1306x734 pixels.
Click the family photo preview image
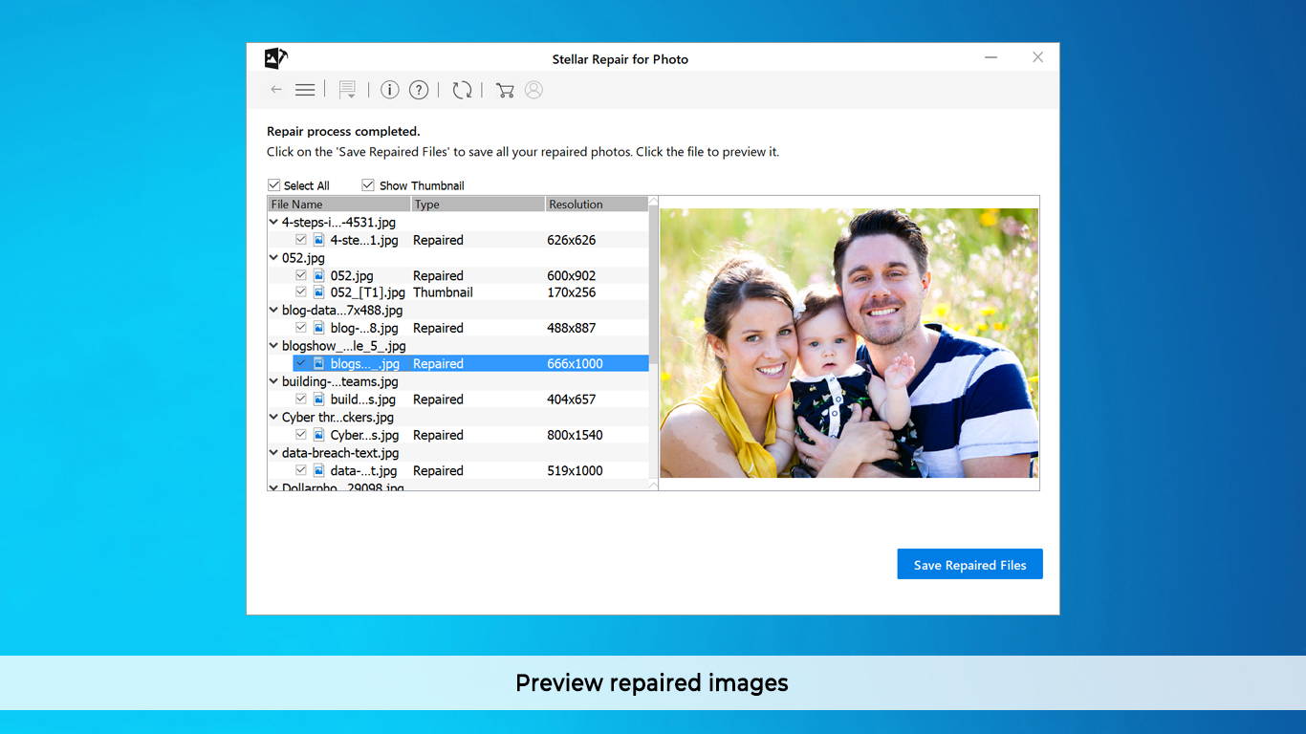click(849, 343)
